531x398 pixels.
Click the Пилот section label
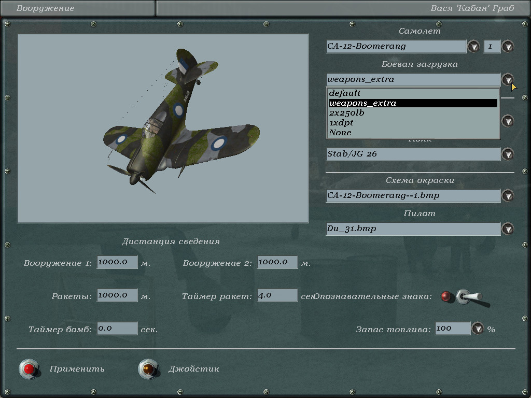tap(420, 214)
